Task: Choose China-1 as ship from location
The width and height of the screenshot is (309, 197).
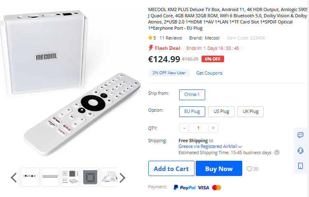Action: pos(192,95)
